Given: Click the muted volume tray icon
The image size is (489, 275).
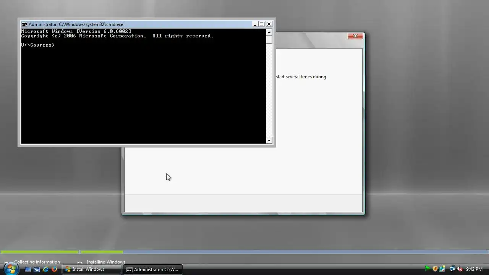Looking at the screenshot, I should pos(460,269).
